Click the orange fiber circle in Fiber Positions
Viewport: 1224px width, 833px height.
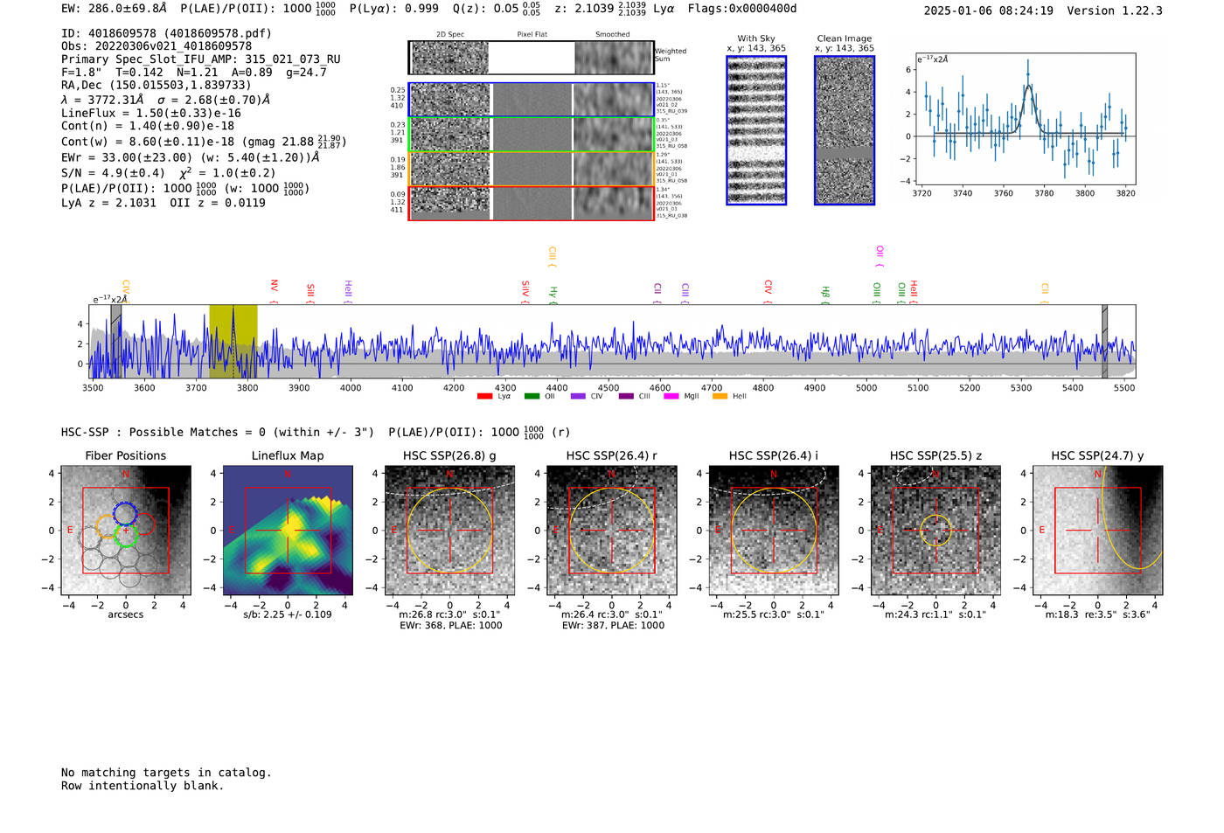(107, 526)
